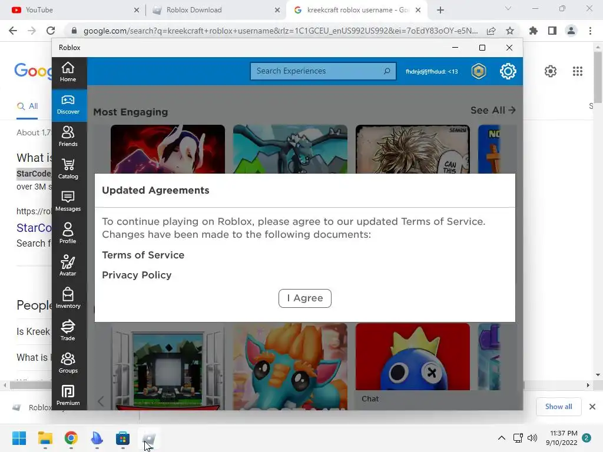Image resolution: width=603 pixels, height=452 pixels.
Task: Select the All search filter tab
Action: 27,107
